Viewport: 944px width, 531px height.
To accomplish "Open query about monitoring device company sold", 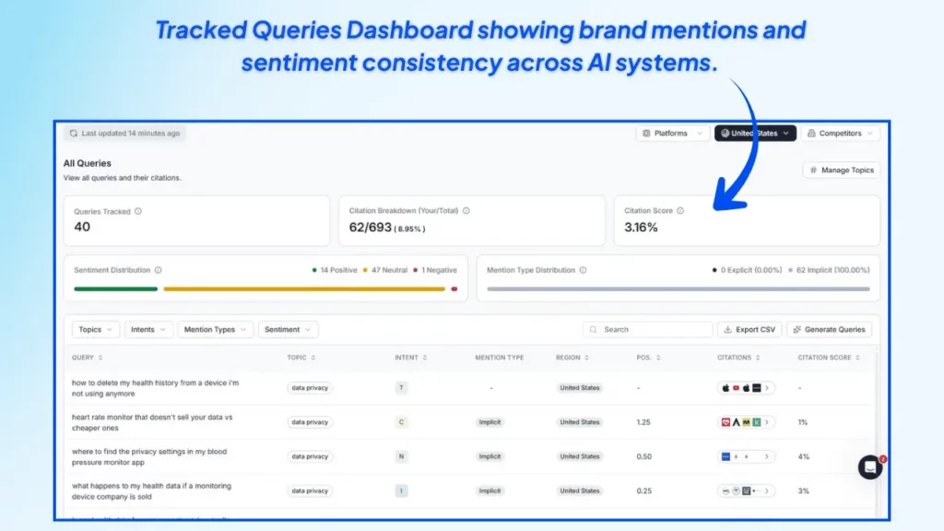I will (x=151, y=491).
